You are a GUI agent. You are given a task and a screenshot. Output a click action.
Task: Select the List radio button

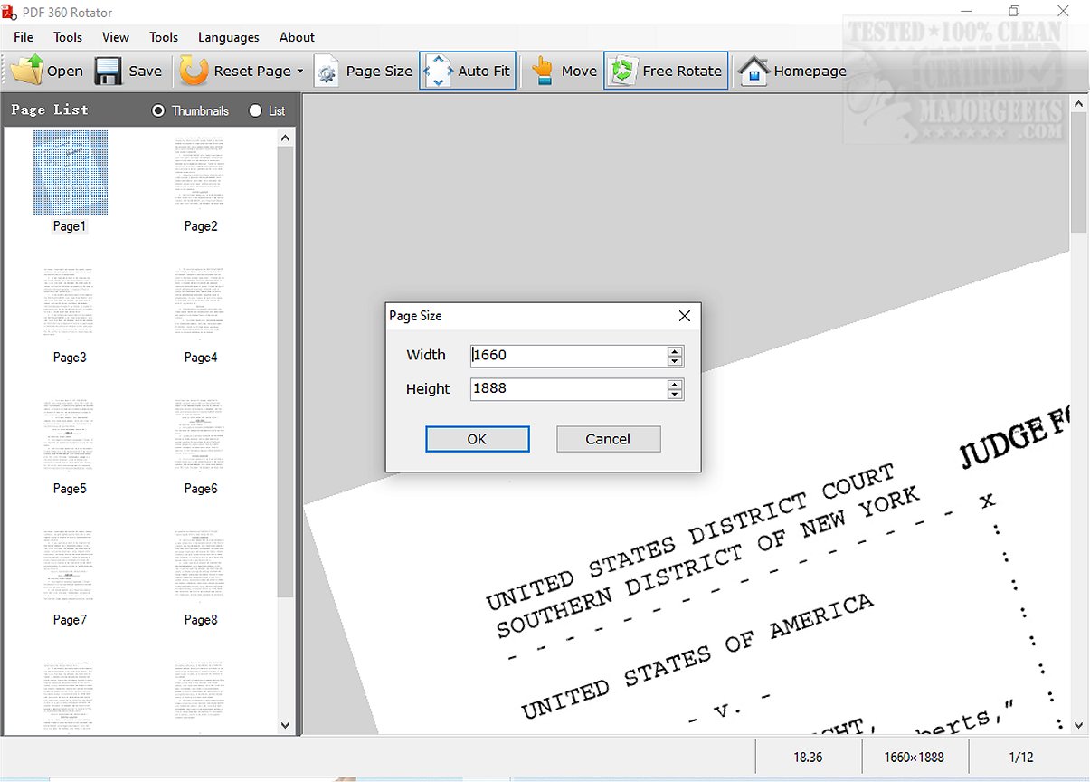click(x=255, y=110)
